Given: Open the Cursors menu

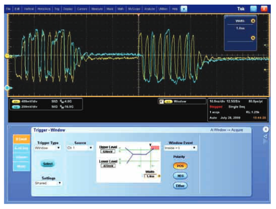Looking at the screenshot, I should 82,9.
